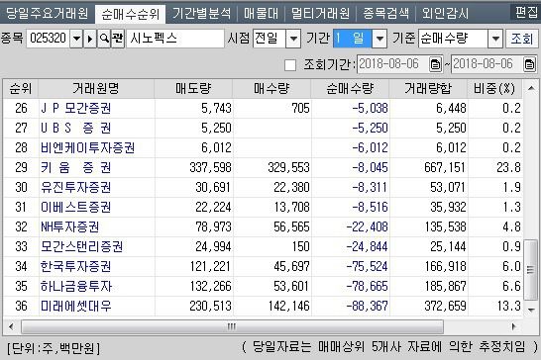
Task: Click the 관 watchlist icon button
Action: coord(118,39)
